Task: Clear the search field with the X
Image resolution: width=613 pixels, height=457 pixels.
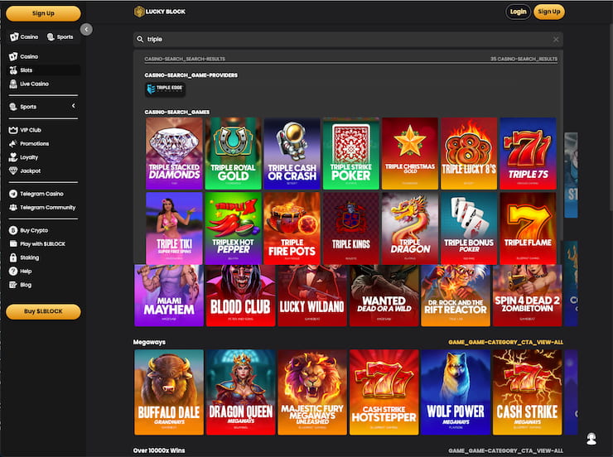Action: (x=556, y=39)
